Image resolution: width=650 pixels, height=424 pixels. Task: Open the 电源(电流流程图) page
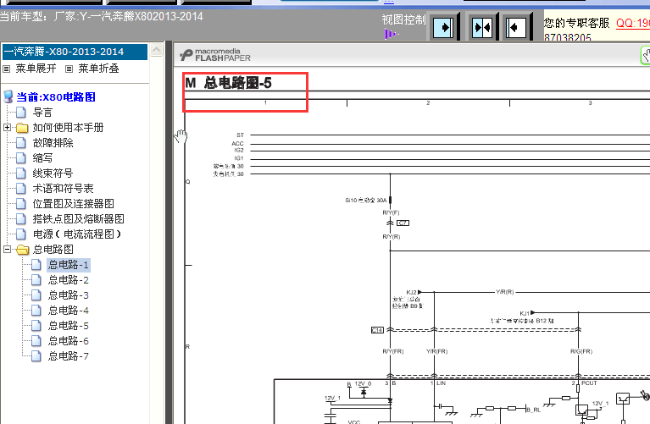click(77, 234)
